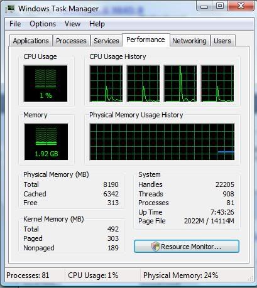The height and width of the screenshot is (288, 257).
Task: Click the Task Manager title bar icon
Action: [10, 9]
